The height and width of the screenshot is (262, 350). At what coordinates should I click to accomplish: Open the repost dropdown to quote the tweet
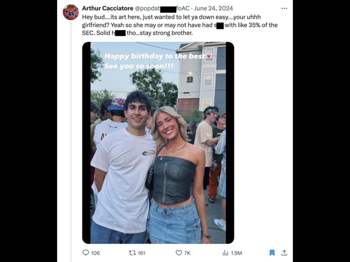click(133, 253)
